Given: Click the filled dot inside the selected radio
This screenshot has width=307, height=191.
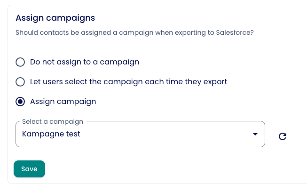Looking at the screenshot, I should [x=20, y=102].
